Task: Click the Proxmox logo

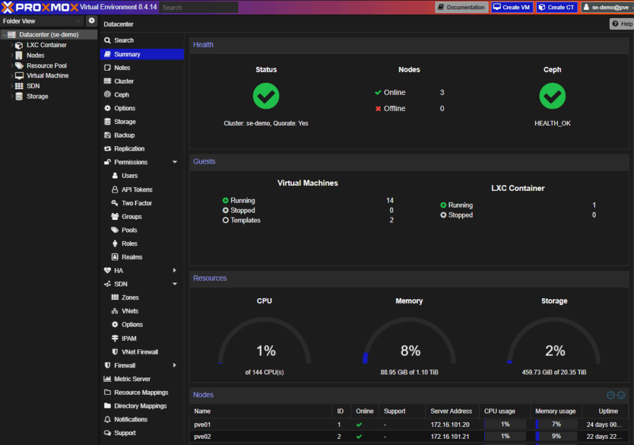Action: (36, 7)
